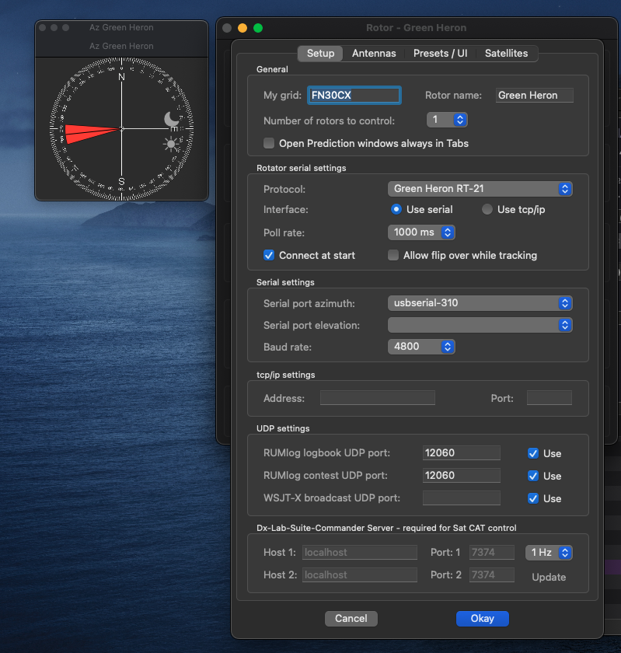Click the Cancel button
The height and width of the screenshot is (653, 621).
coord(351,619)
